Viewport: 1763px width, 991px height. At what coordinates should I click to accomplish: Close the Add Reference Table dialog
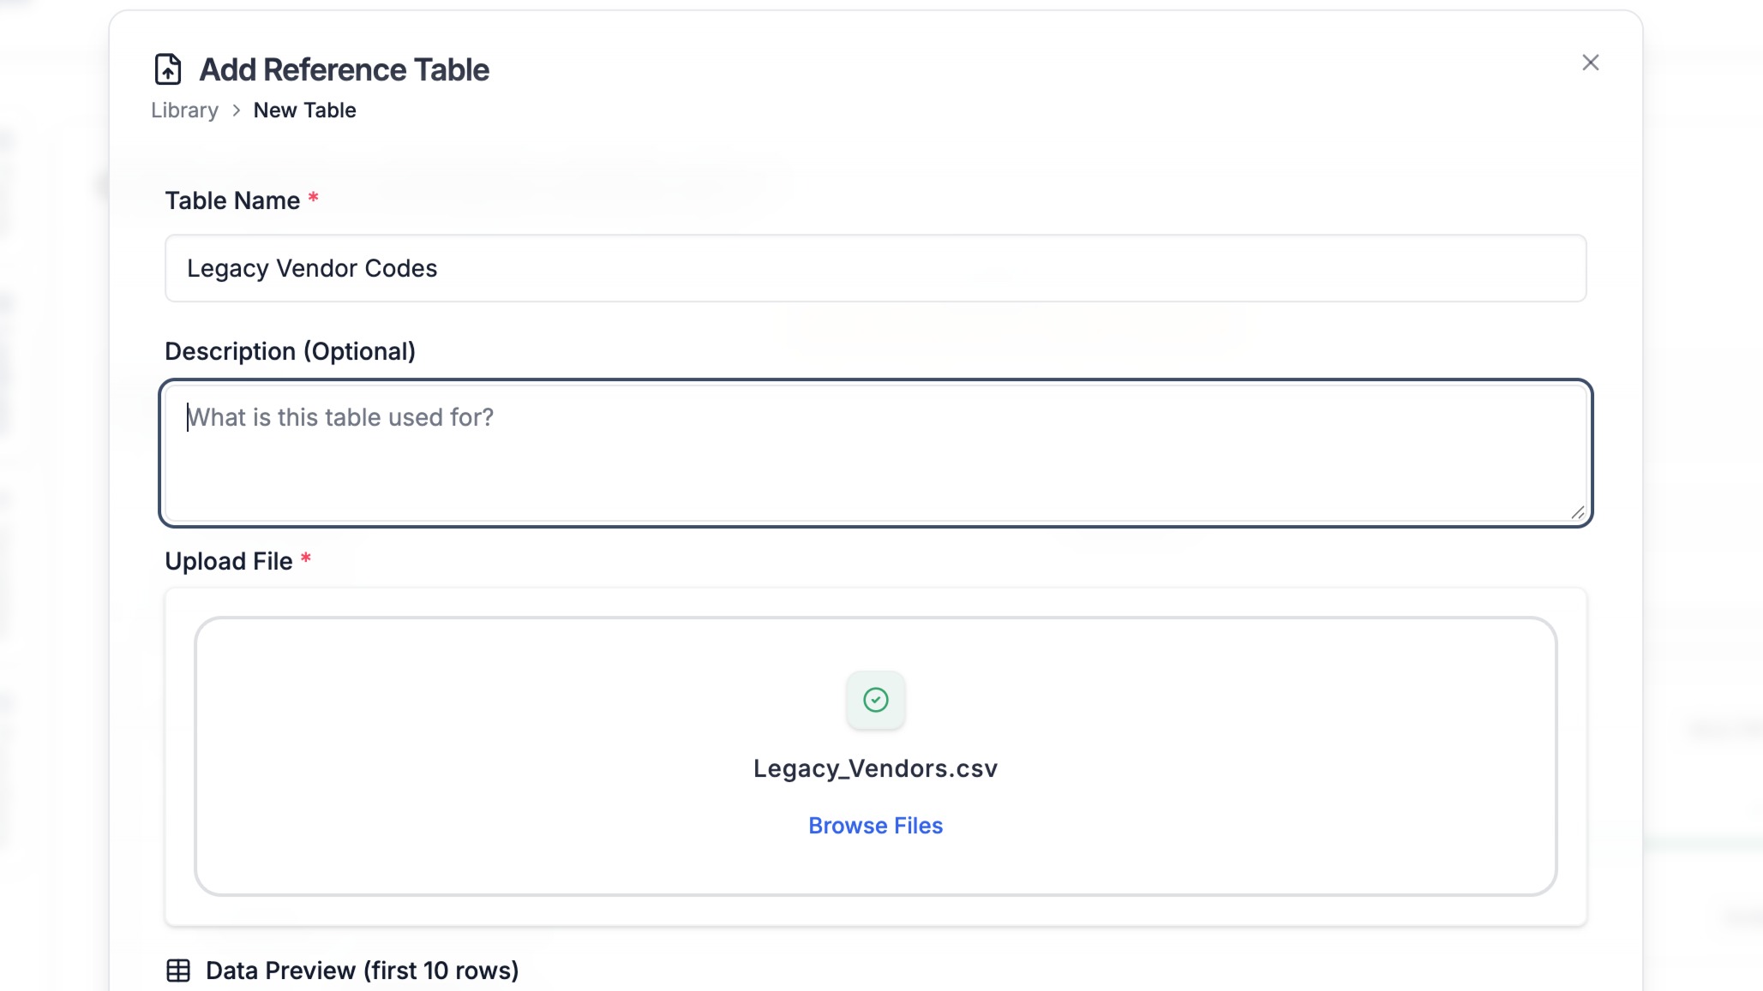[1590, 62]
